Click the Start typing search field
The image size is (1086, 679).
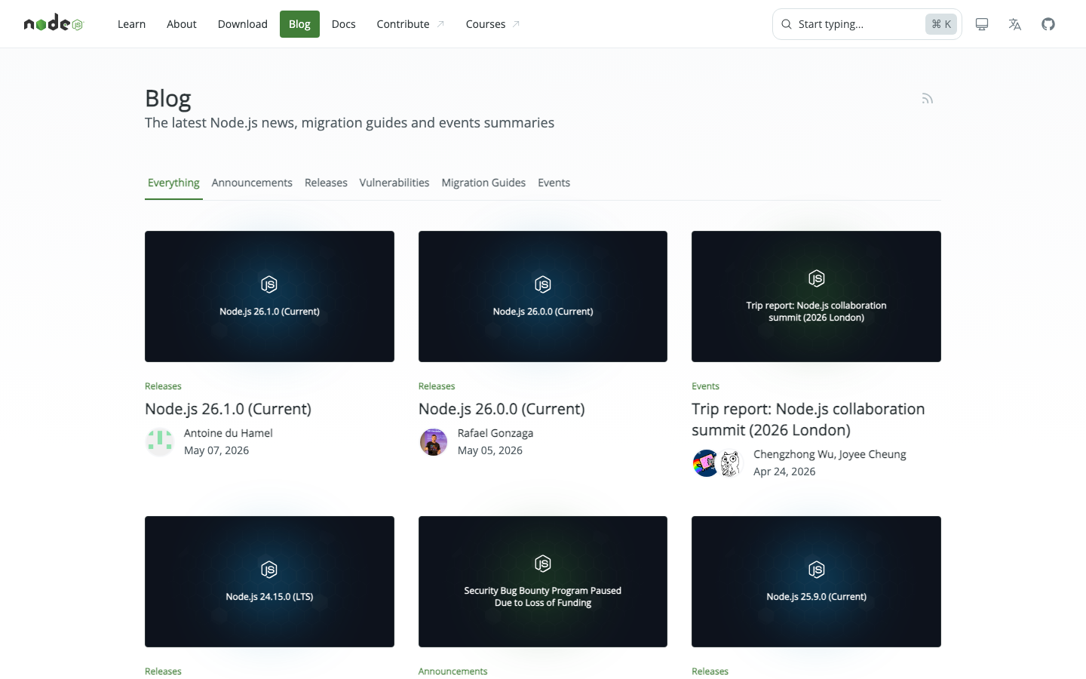click(x=867, y=24)
